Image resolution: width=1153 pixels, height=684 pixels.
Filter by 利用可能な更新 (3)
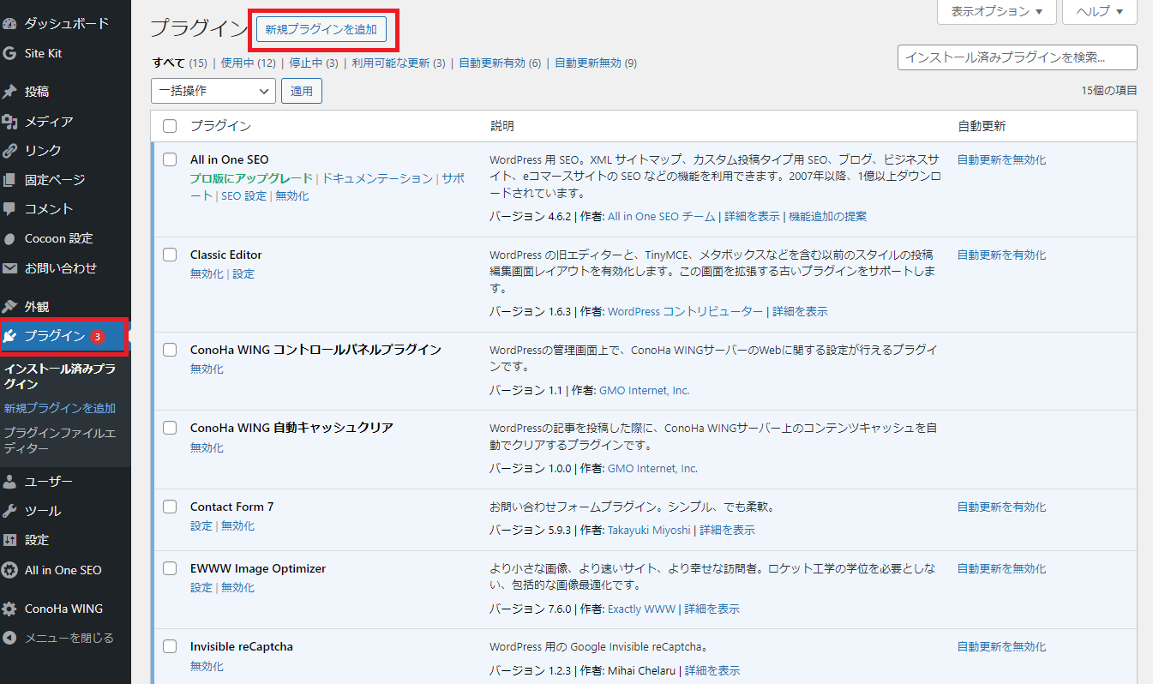tap(399, 63)
